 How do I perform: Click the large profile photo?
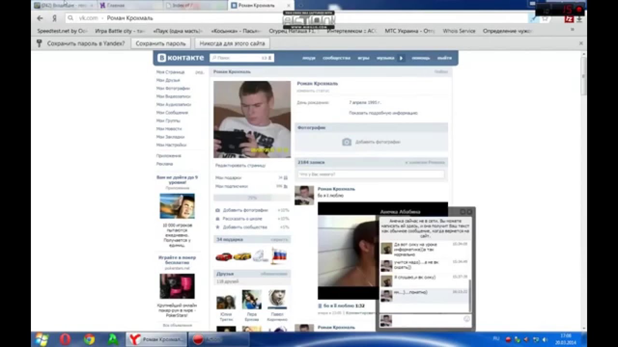252,120
